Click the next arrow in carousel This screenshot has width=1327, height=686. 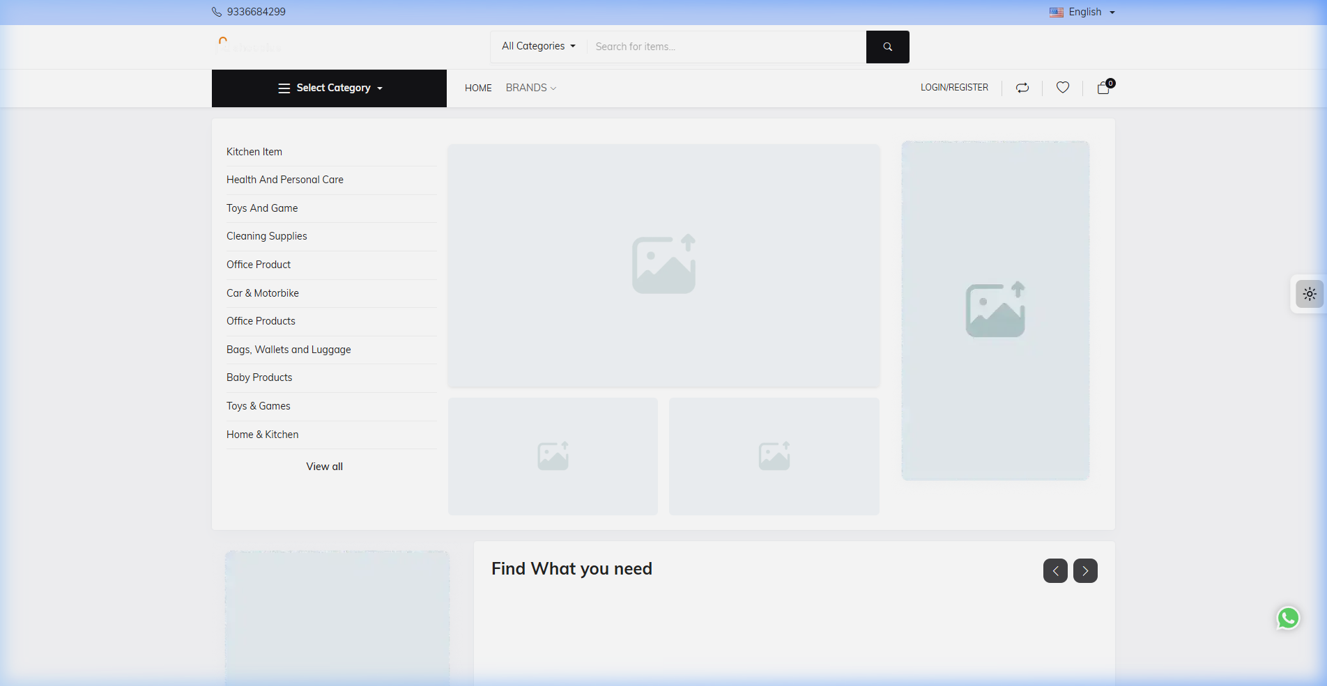[x=1085, y=571]
